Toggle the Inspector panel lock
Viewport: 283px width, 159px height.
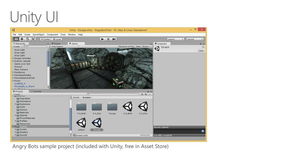tap(200, 44)
